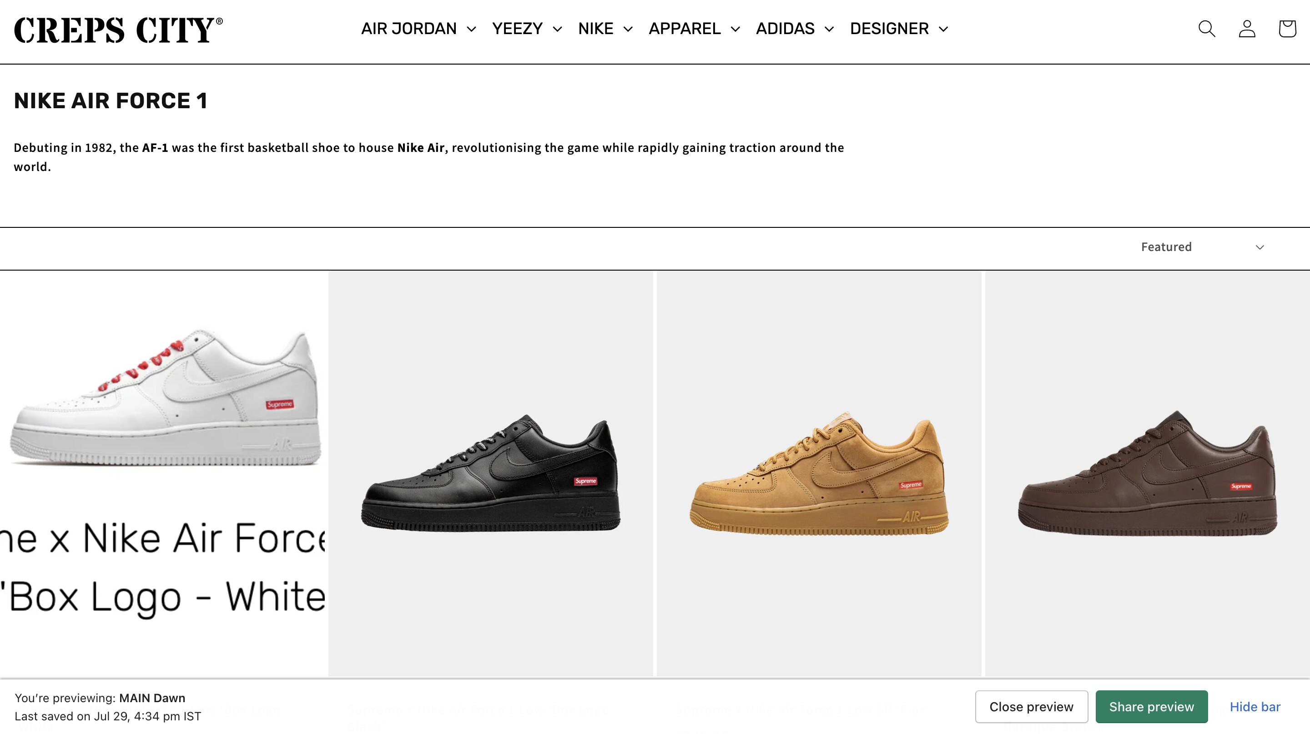Click the Nike Air Force 1 heading

tap(111, 101)
